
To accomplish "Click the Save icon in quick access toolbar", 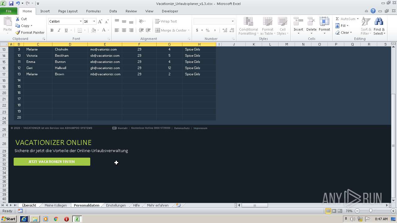I will pyautogui.click(x=11, y=3).
